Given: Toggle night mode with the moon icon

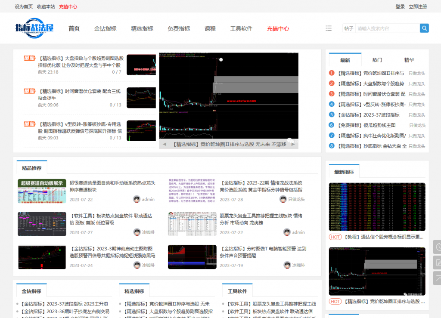Looking at the screenshot, I should 438,247.
